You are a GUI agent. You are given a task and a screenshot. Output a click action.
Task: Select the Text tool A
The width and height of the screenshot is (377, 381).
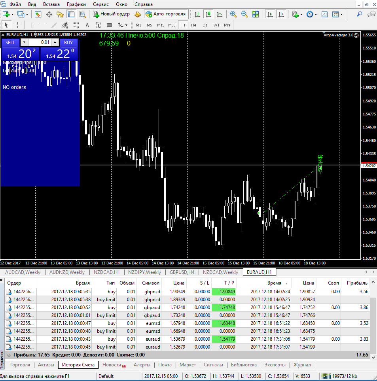87,25
